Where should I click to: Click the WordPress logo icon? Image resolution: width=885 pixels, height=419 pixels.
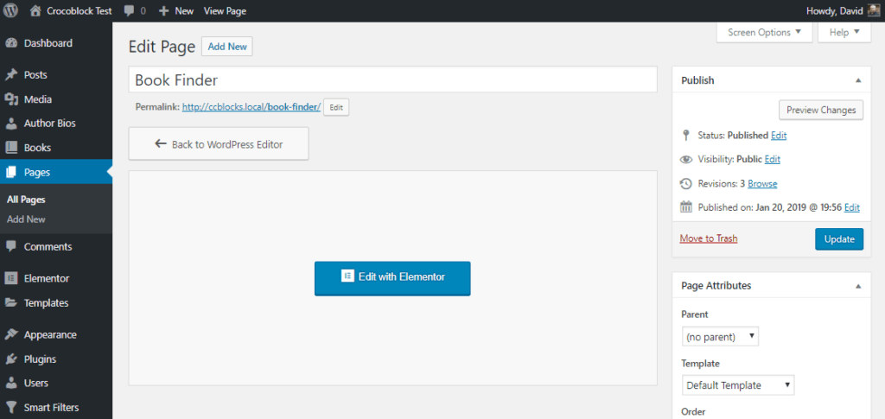tap(11, 11)
